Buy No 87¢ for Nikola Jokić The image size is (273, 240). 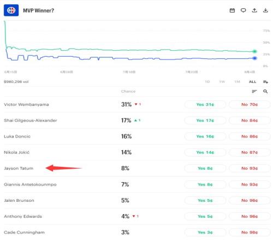pyautogui.click(x=250, y=152)
